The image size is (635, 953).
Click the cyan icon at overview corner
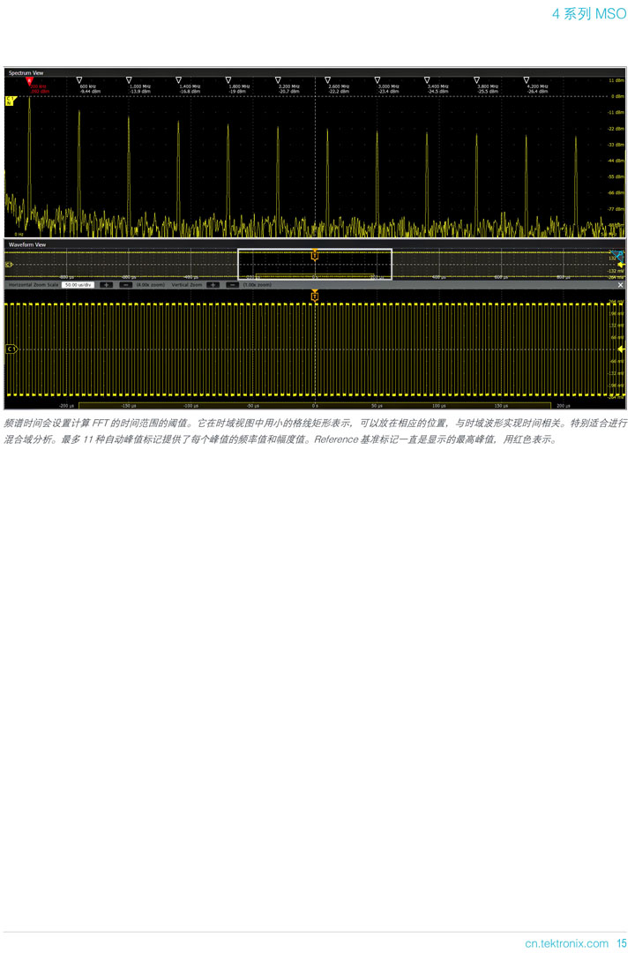(x=618, y=256)
